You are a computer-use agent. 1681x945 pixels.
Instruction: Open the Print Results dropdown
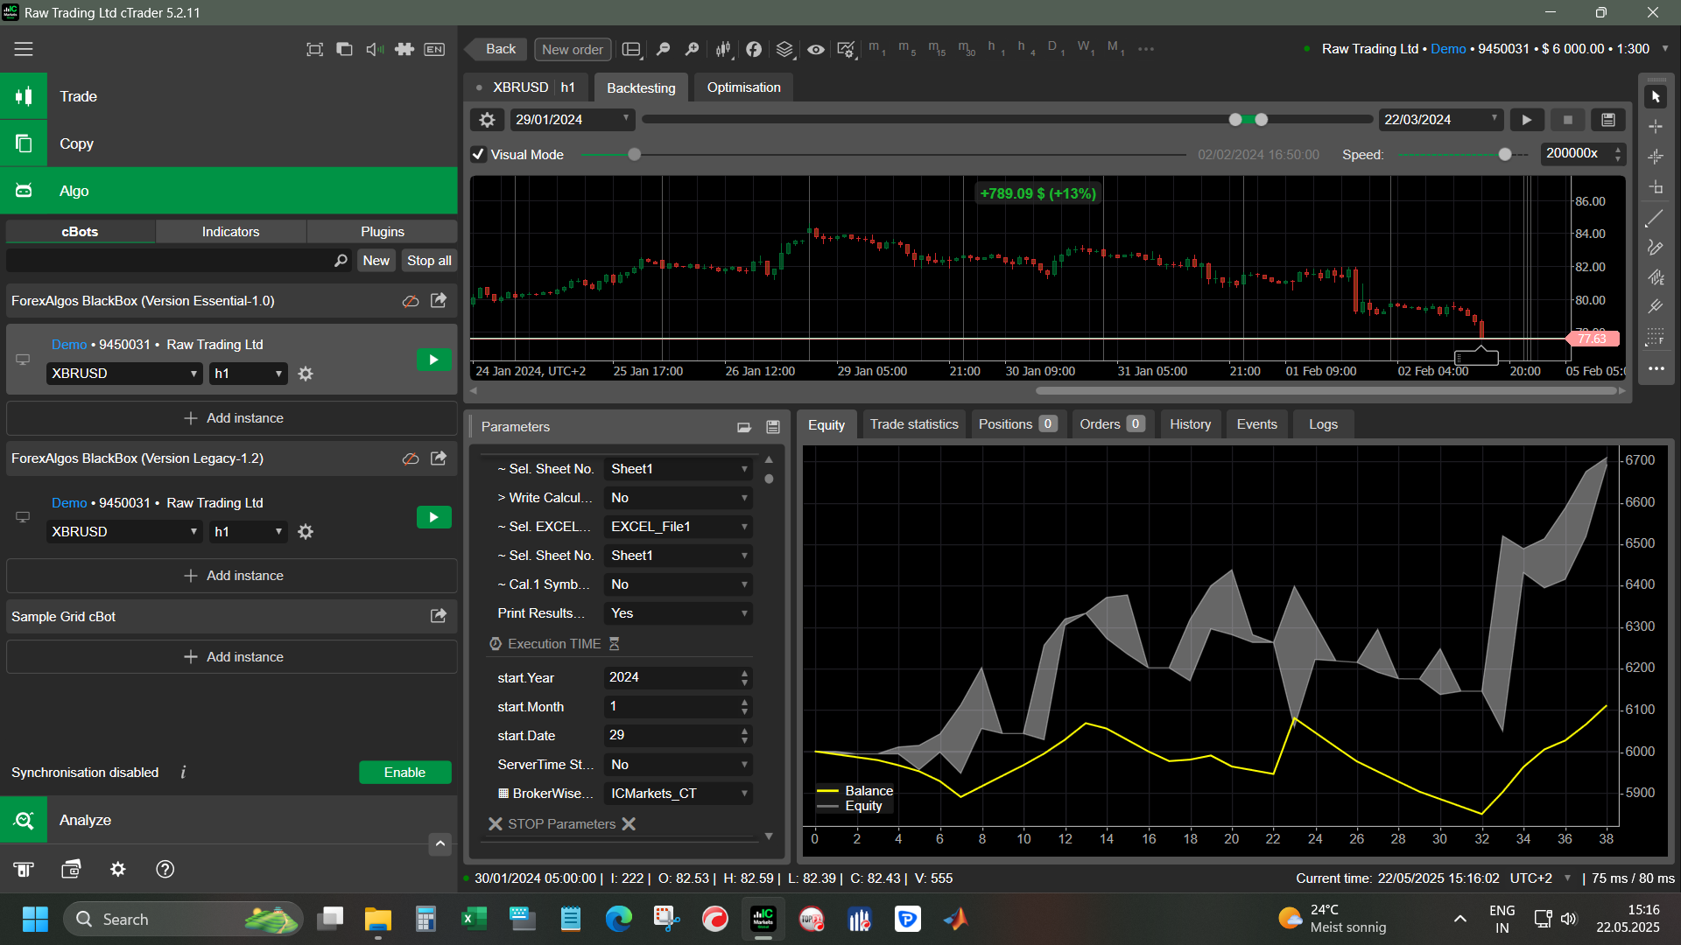point(679,613)
